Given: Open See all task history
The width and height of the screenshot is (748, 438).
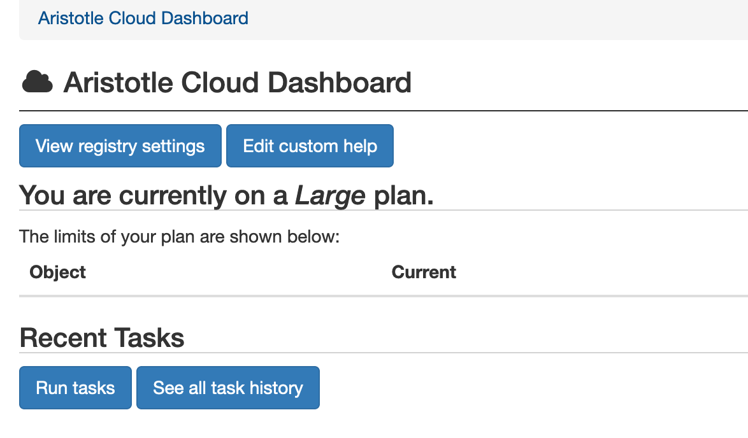Looking at the screenshot, I should (227, 388).
